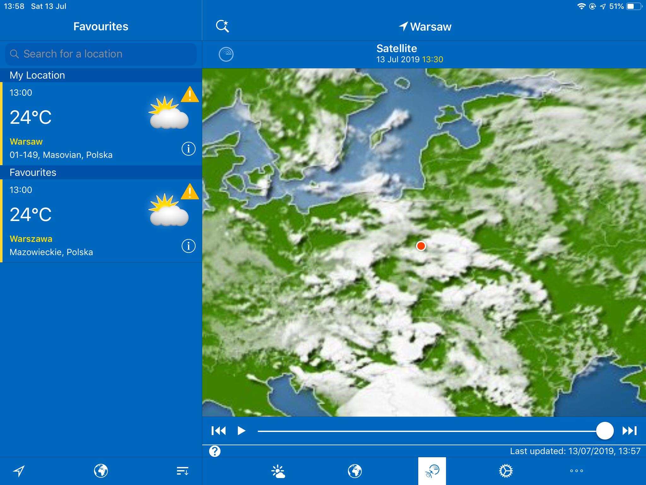Click the satellite timeline slider handle
The width and height of the screenshot is (646, 485).
605,431
